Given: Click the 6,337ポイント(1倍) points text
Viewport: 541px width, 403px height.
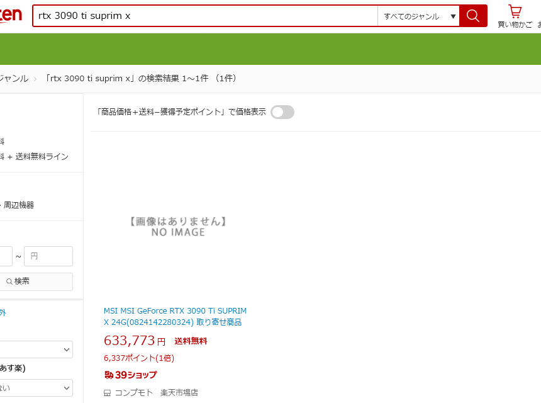Looking at the screenshot, I should click(139, 358).
